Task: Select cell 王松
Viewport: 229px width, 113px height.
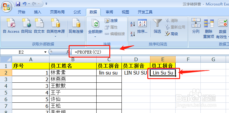Action: coord(73,106)
